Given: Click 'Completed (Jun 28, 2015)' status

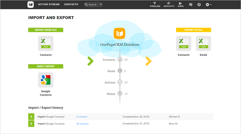Looking at the screenshot, I should pyautogui.click(x=136, y=117).
